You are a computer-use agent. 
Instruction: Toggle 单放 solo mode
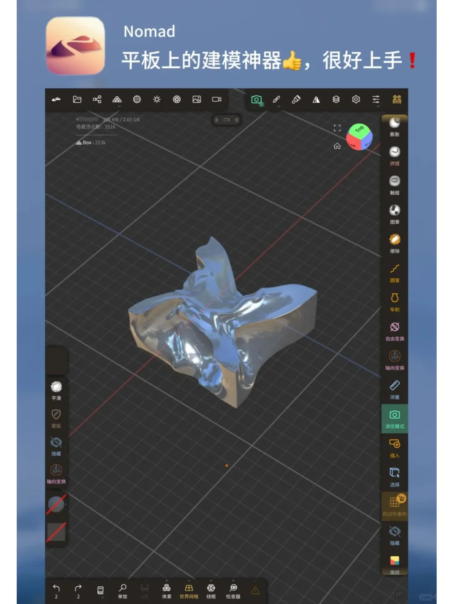(x=122, y=591)
